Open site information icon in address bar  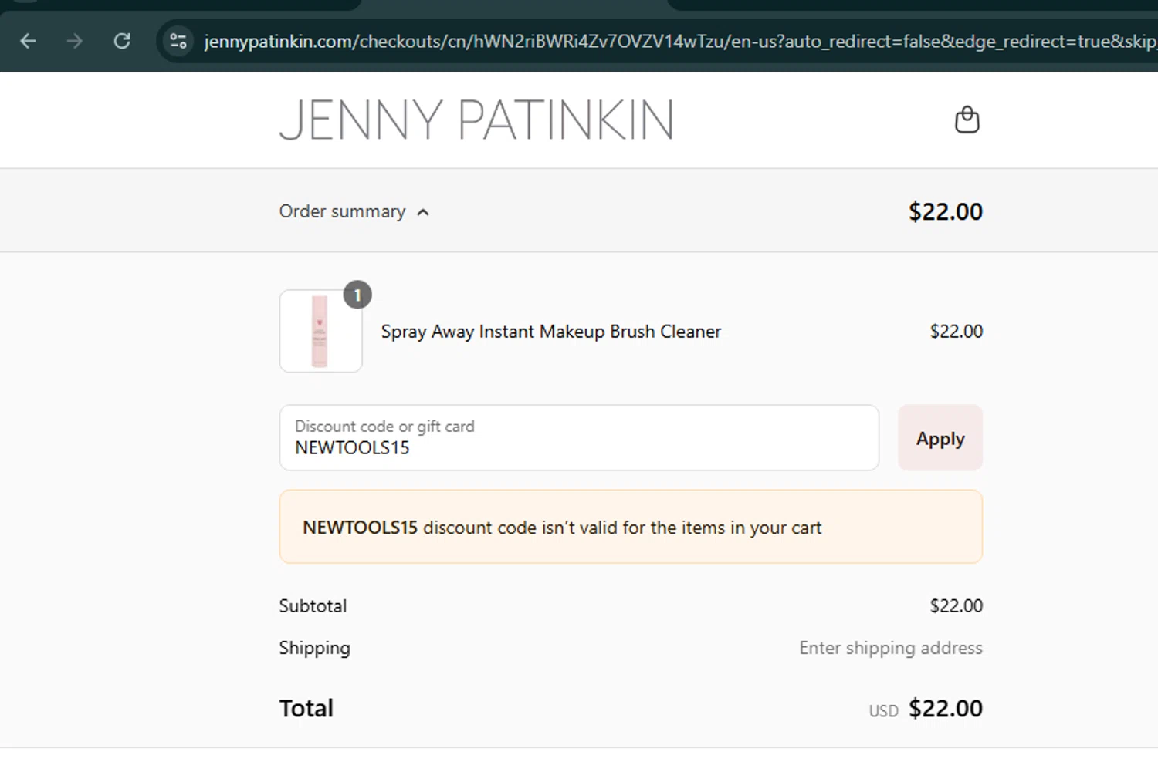pyautogui.click(x=178, y=41)
